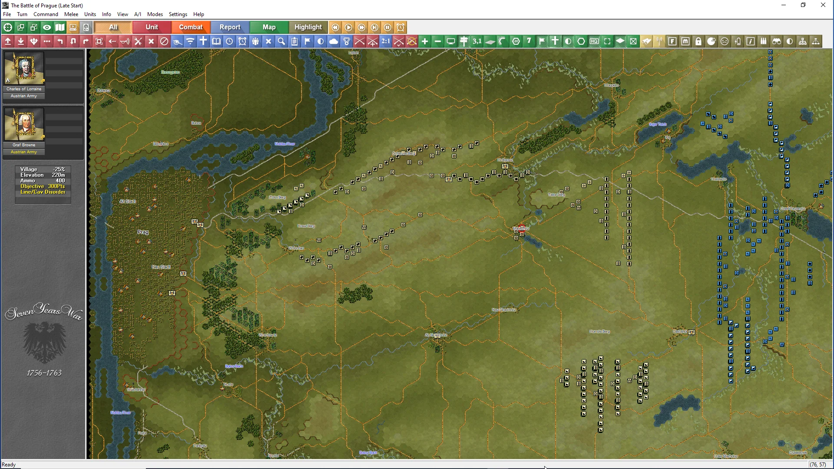The width and height of the screenshot is (834, 469).
Task: Expand the Melee menu
Action: 71,14
